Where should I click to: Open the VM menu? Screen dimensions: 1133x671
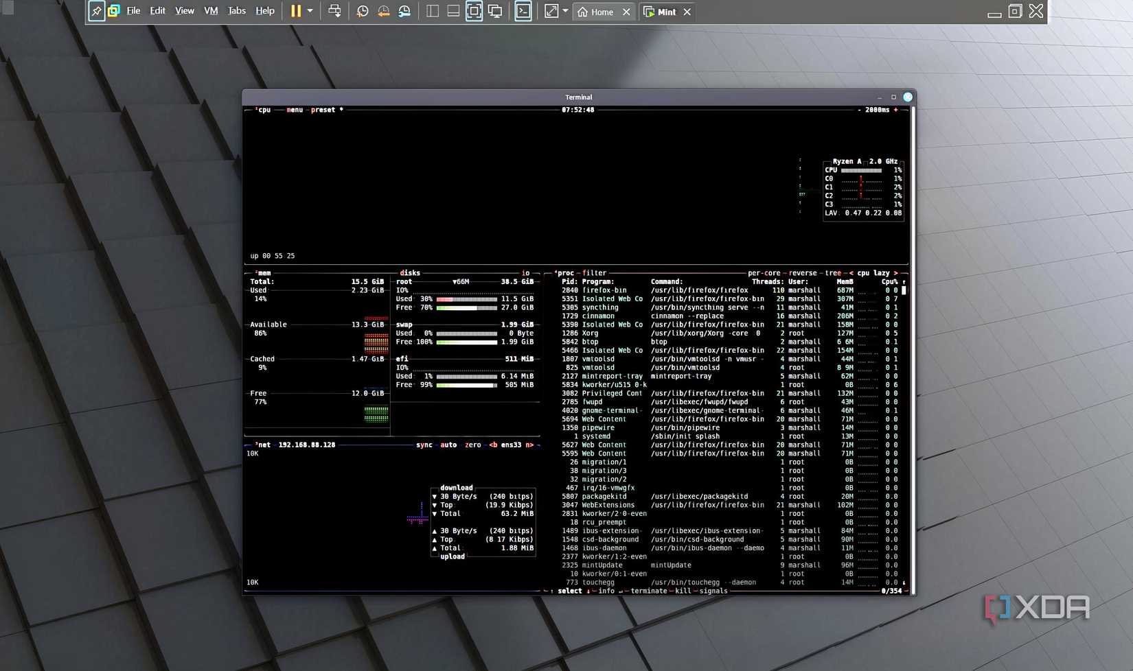click(x=210, y=10)
